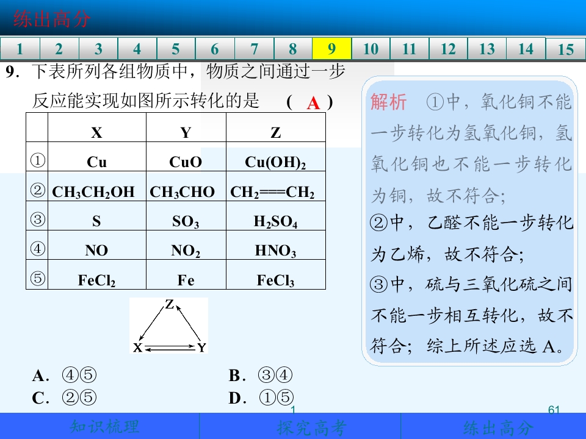
Task: Select highlighted question 9 tab
Action: (x=332, y=49)
